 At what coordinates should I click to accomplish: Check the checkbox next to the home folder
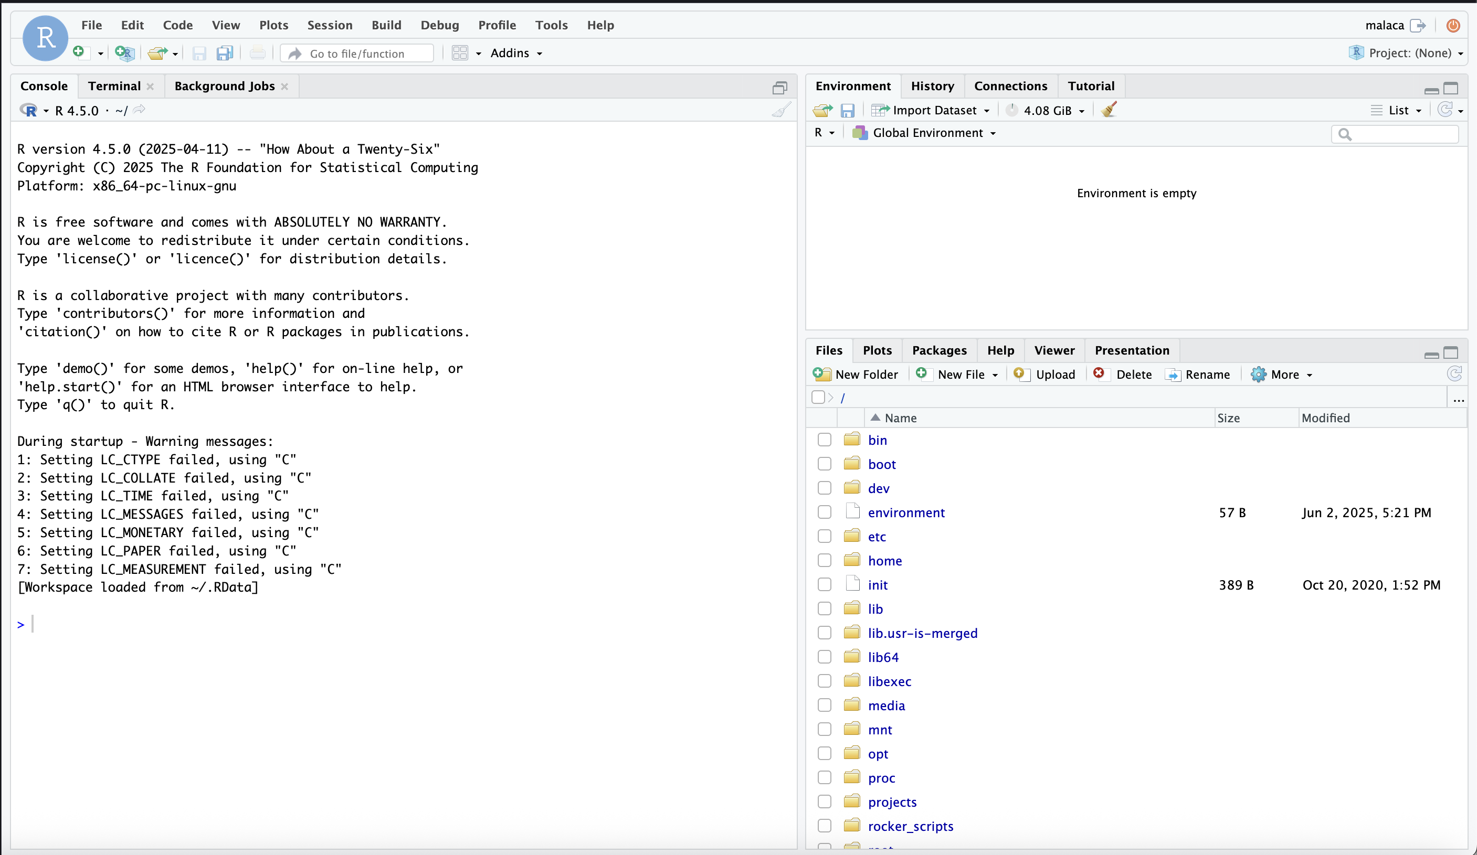[824, 560]
